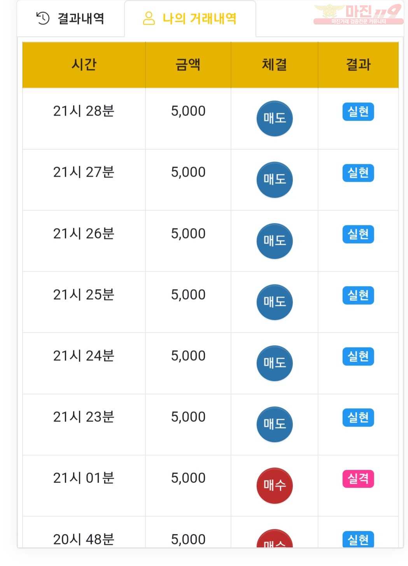
Task: Switch to 나의 거래내역 tab
Action: [x=190, y=18]
